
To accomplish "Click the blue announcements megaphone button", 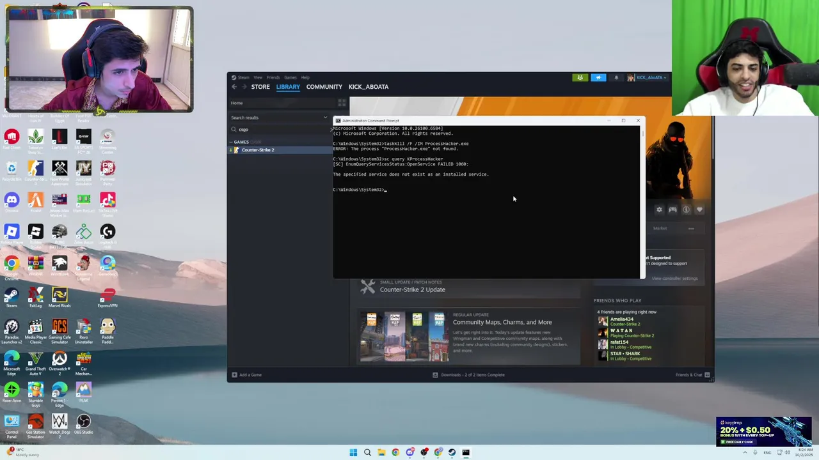I will 598,78.
